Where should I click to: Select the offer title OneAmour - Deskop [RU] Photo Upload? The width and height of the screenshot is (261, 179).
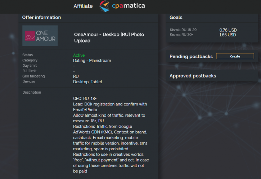point(109,38)
